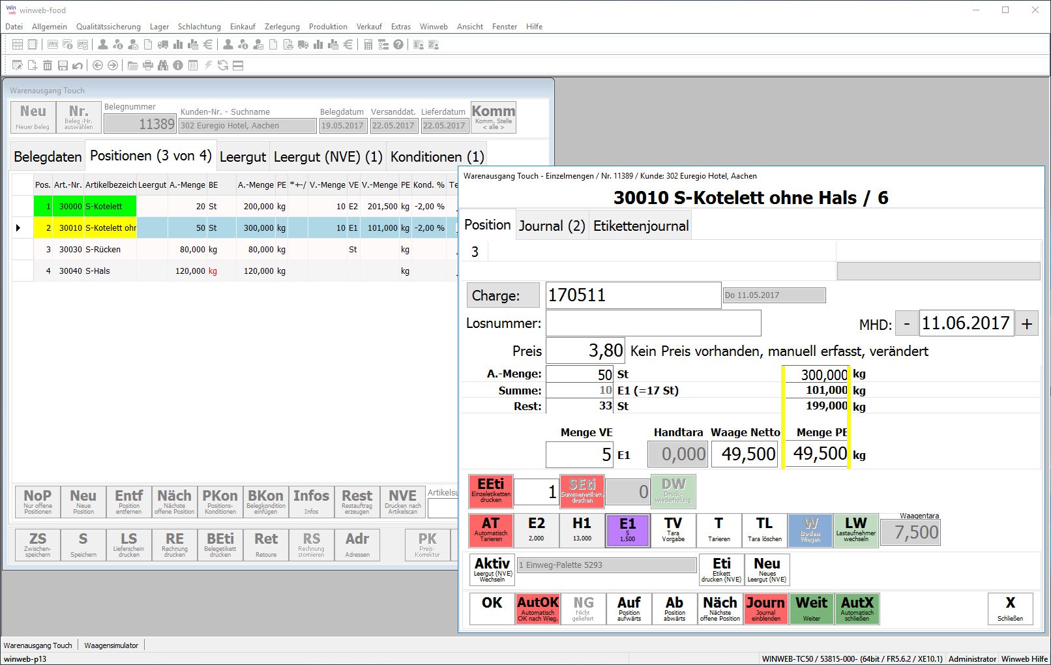Click article number 30000 in positions table
This screenshot has height=665, width=1051.
tap(70, 206)
